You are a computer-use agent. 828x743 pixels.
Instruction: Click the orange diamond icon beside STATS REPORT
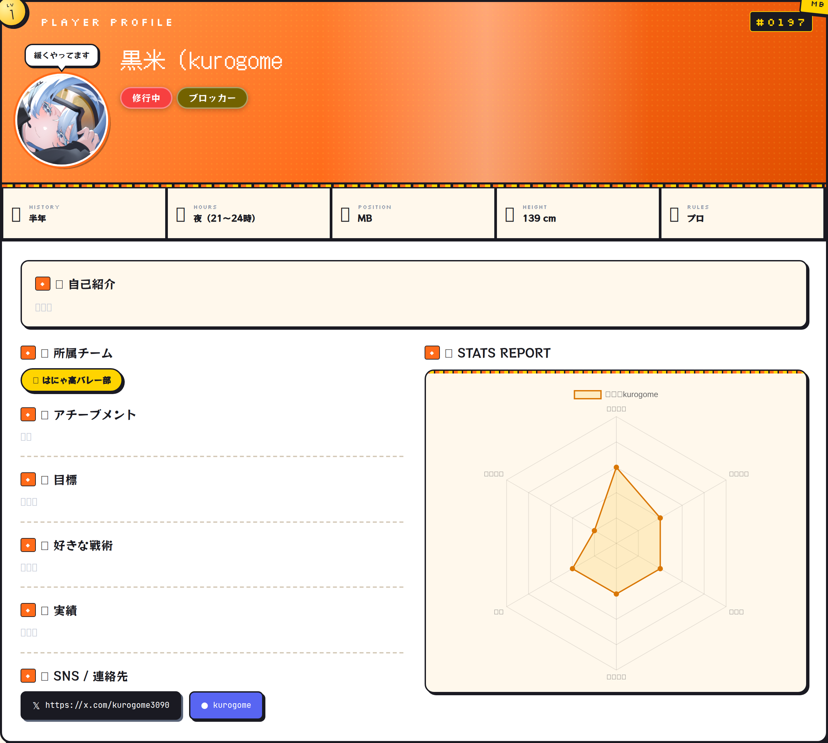tap(432, 353)
